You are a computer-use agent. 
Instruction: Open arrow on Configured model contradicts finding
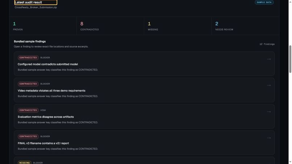[x=269, y=59]
